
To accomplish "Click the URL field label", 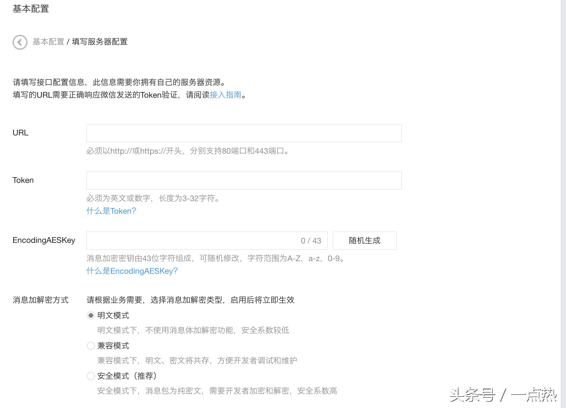I will [x=20, y=133].
